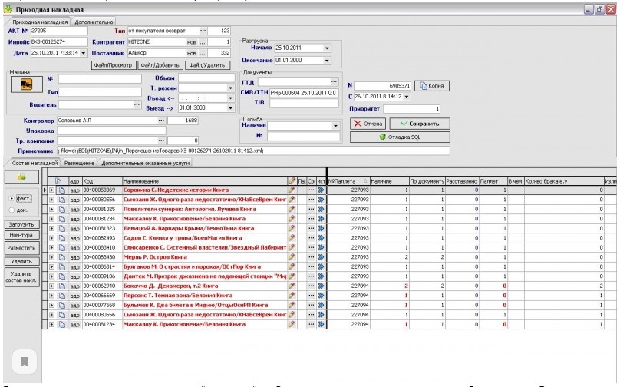Click pencil icon in Сорокина С. row
The image size is (620, 387).
pyautogui.click(x=292, y=189)
